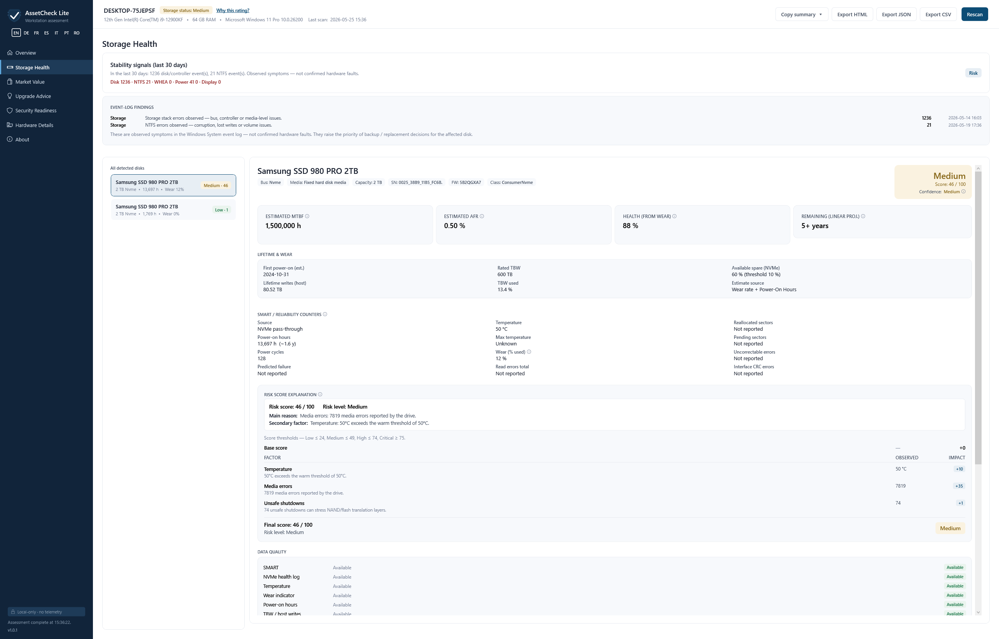Switch language to FR
The height and width of the screenshot is (639, 999).
click(x=36, y=33)
